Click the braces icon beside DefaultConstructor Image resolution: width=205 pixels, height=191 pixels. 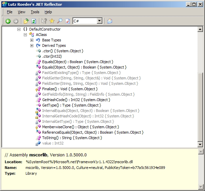click(x=25, y=29)
